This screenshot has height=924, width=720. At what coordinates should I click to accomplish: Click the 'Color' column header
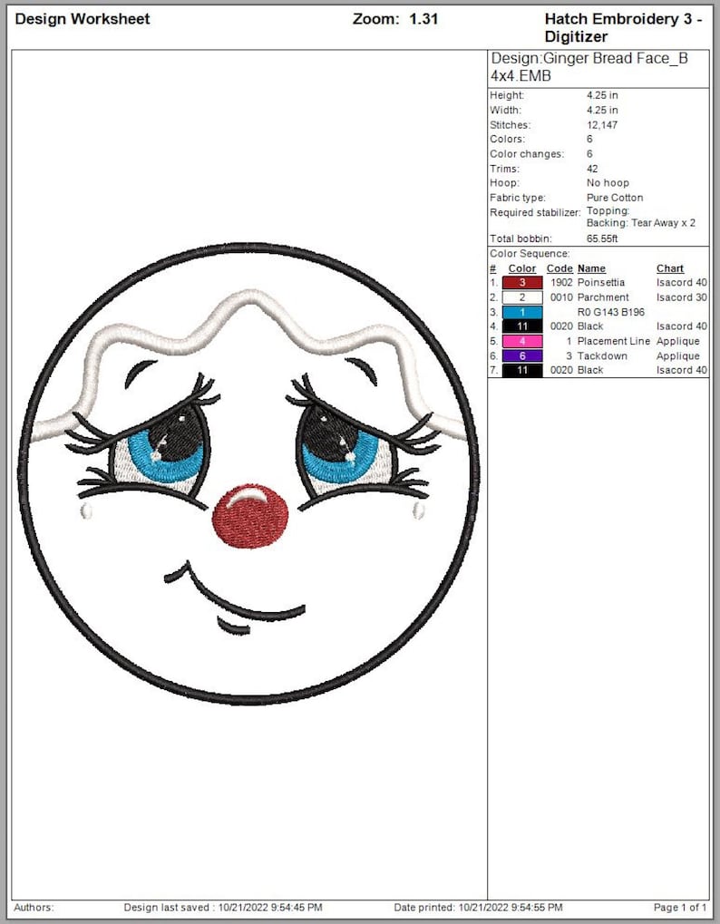pyautogui.click(x=522, y=268)
